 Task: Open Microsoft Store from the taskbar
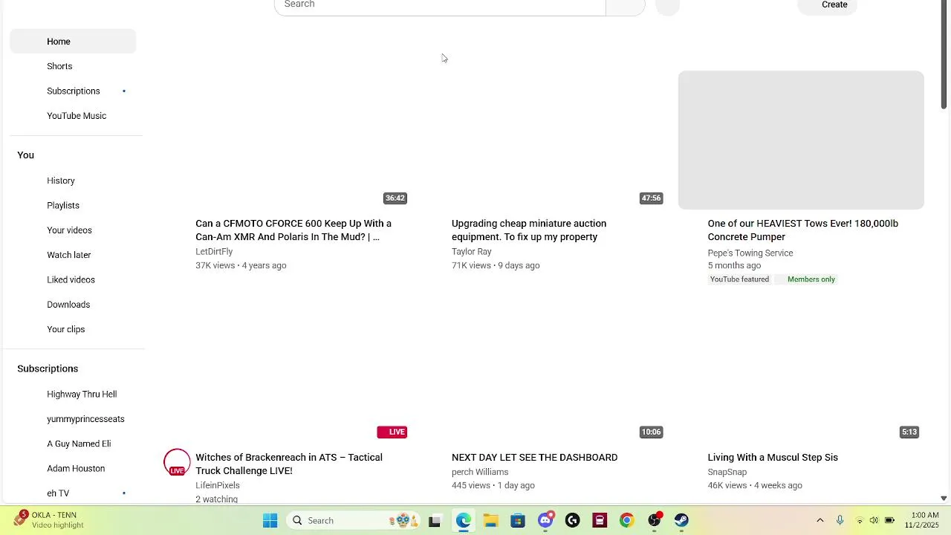(x=518, y=521)
